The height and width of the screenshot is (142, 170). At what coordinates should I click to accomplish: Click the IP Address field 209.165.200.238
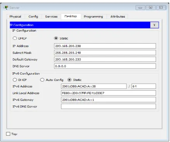coord(105,46)
